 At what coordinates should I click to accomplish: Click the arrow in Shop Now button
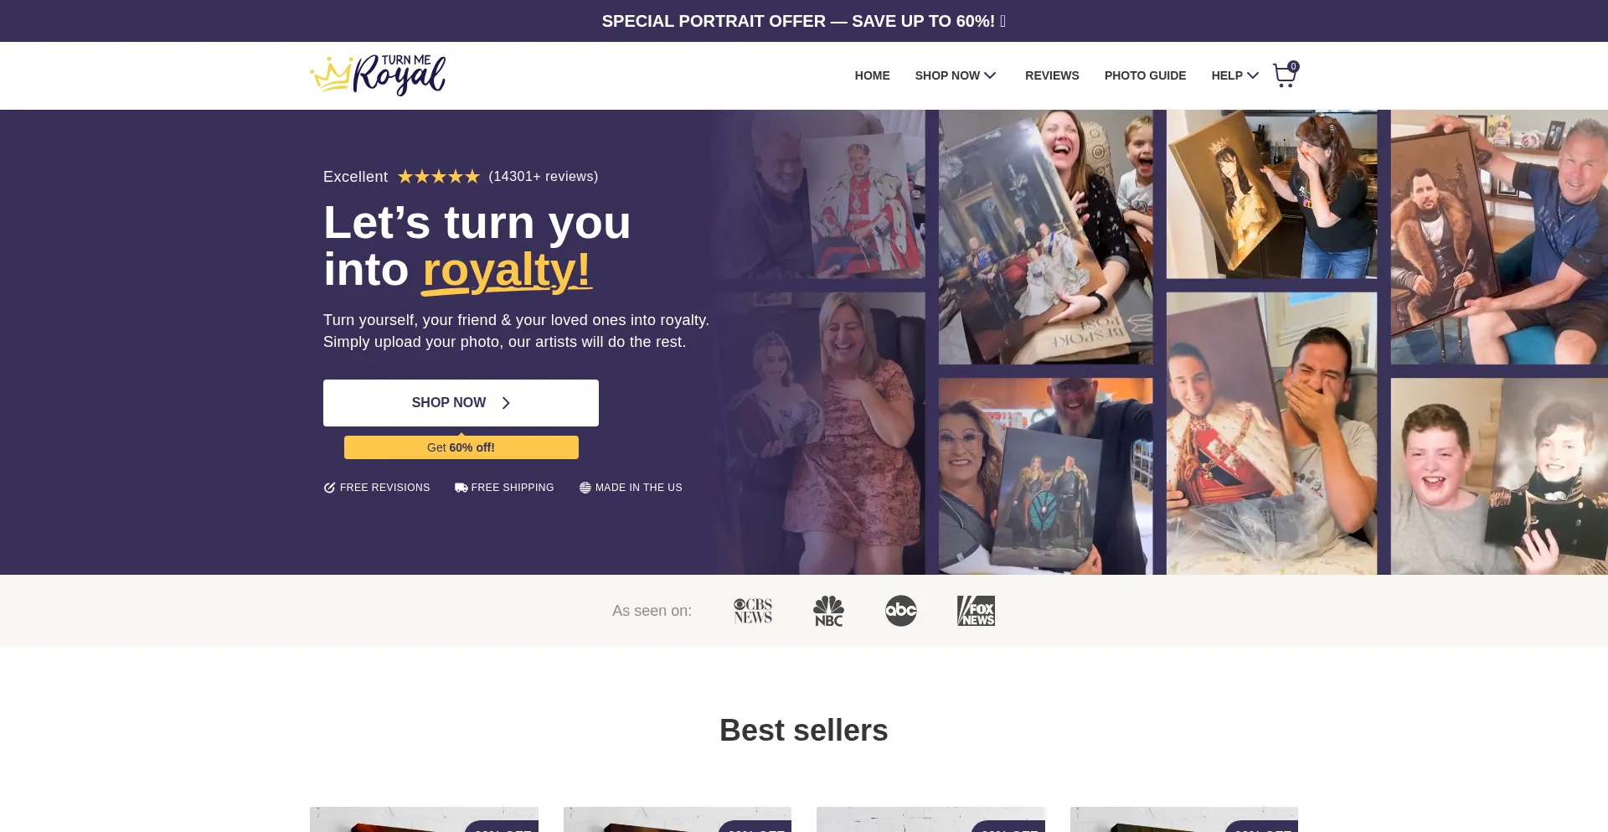506,403
